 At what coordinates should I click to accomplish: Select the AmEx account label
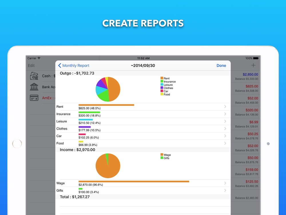click(49, 98)
